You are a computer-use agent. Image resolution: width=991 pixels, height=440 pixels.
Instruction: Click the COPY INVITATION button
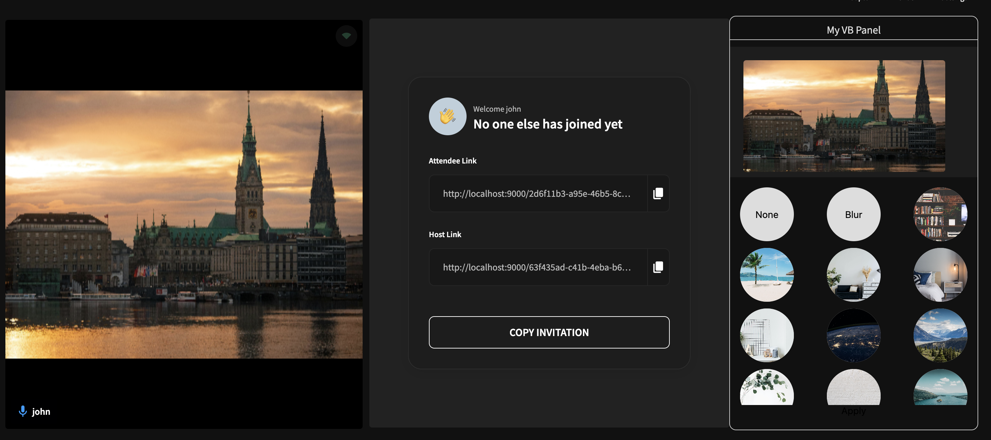549,332
